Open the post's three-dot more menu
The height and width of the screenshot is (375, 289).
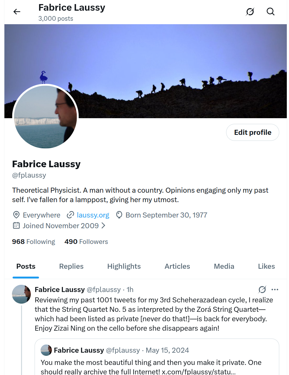tap(275, 290)
